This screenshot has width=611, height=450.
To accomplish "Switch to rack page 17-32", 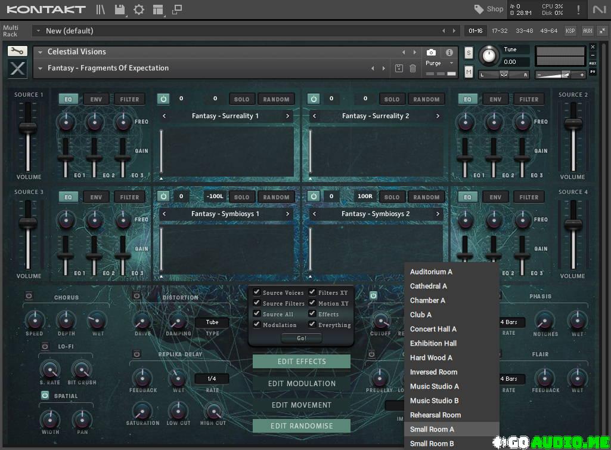I will coord(500,31).
